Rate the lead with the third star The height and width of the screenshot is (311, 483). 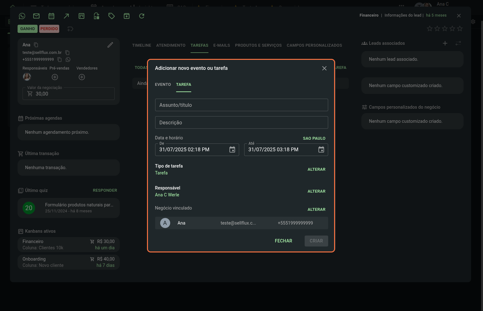pyautogui.click(x=445, y=29)
